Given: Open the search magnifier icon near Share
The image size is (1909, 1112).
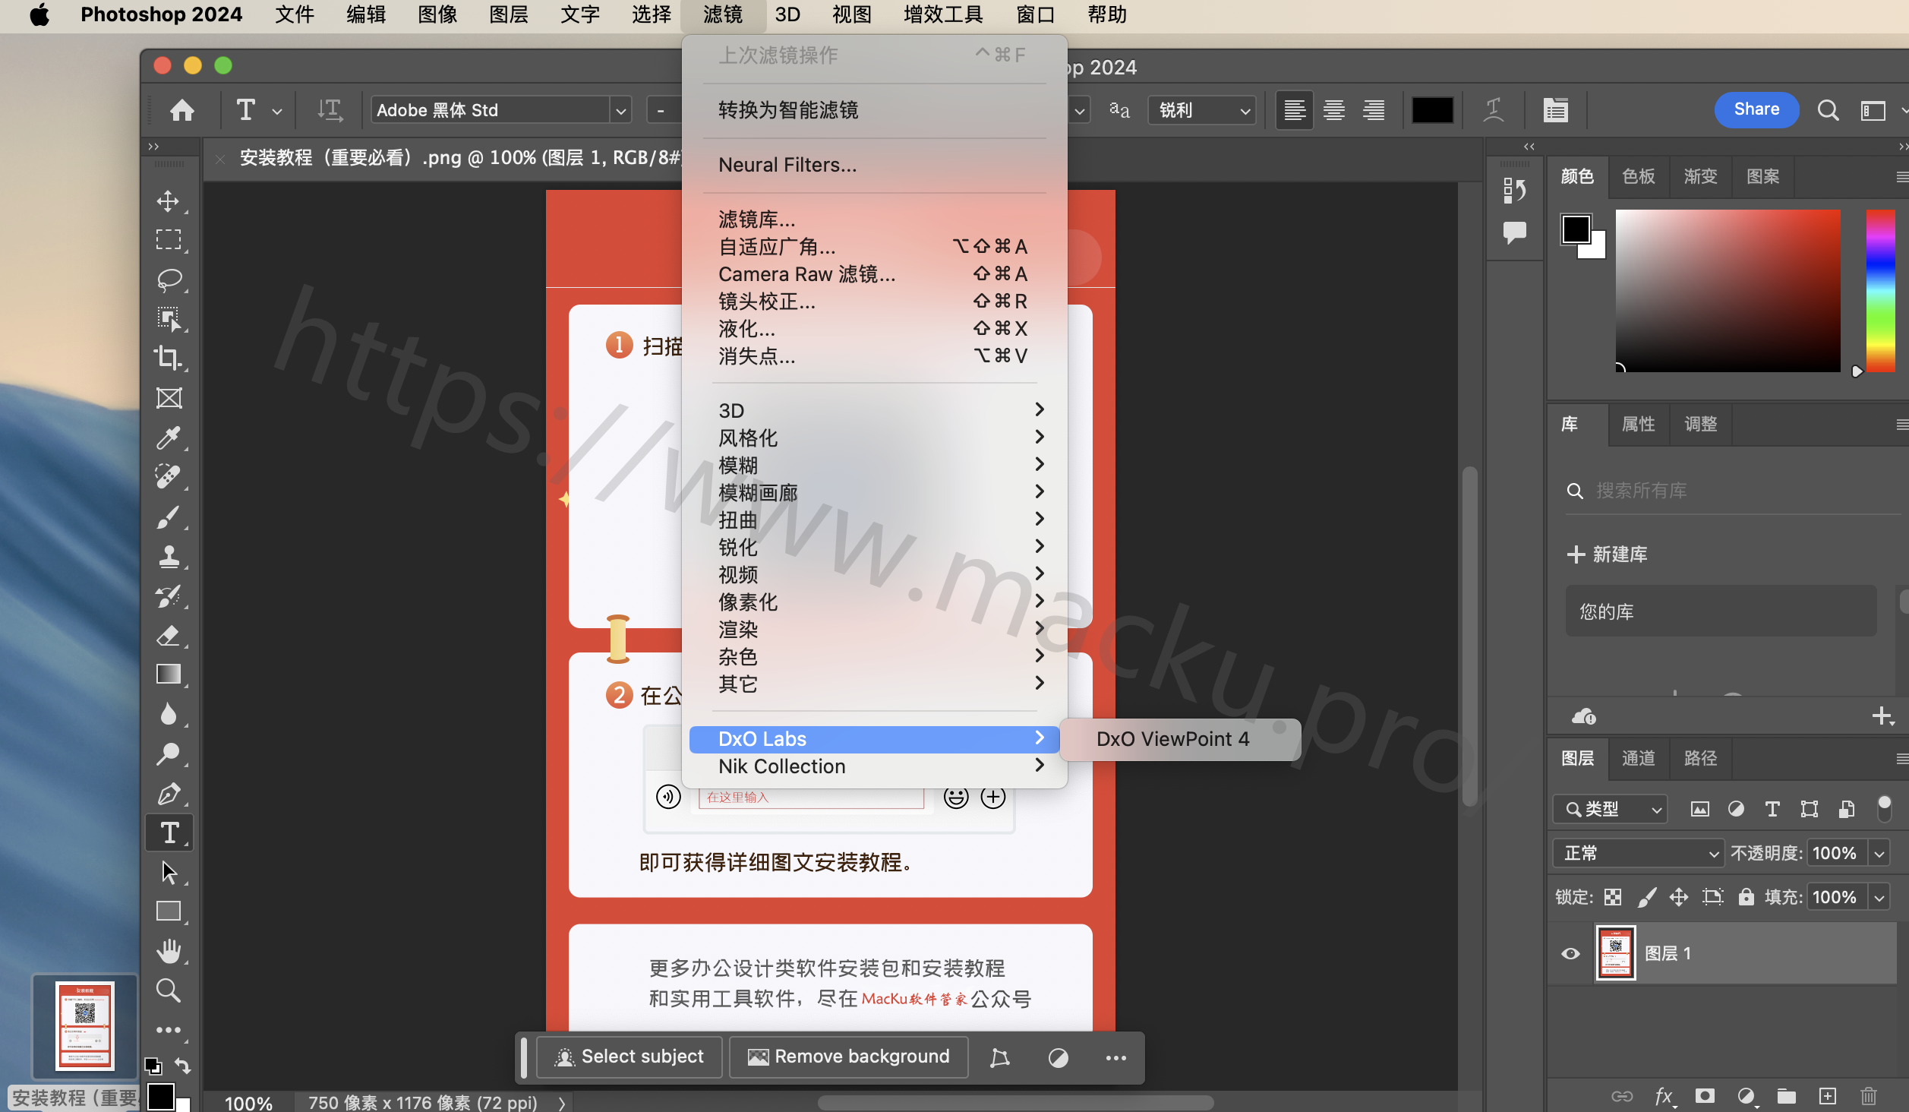Looking at the screenshot, I should click(x=1828, y=110).
